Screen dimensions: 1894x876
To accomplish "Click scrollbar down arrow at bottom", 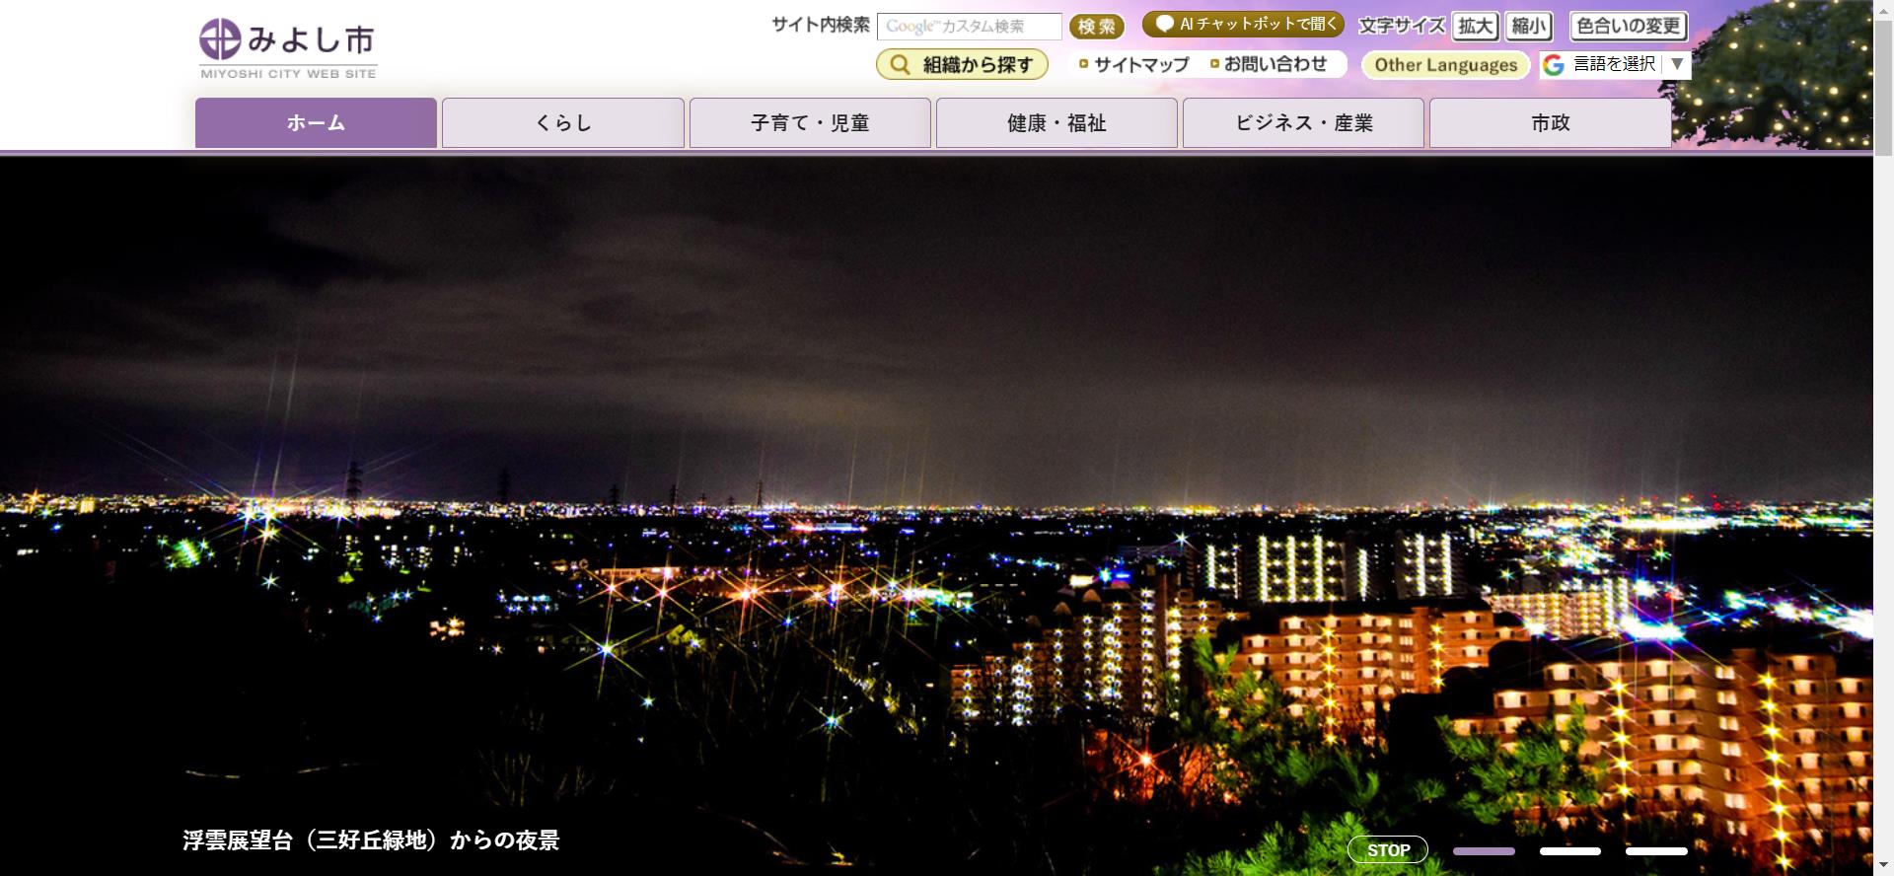I will pos(1883,866).
